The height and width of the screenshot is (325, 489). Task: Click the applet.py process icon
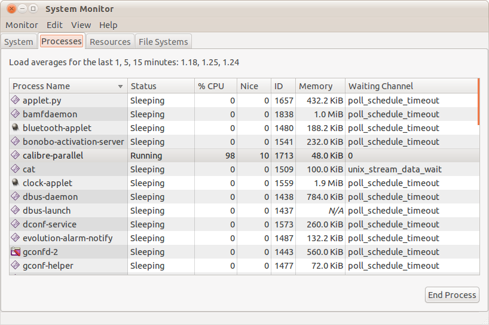pos(16,101)
